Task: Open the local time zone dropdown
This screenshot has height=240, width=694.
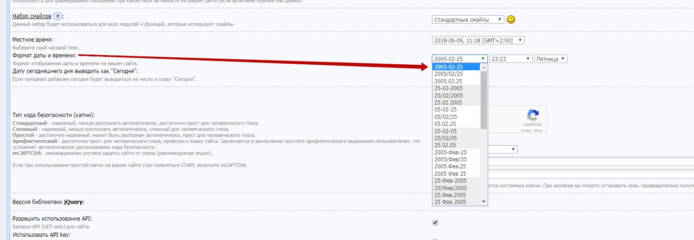Action: [478, 40]
